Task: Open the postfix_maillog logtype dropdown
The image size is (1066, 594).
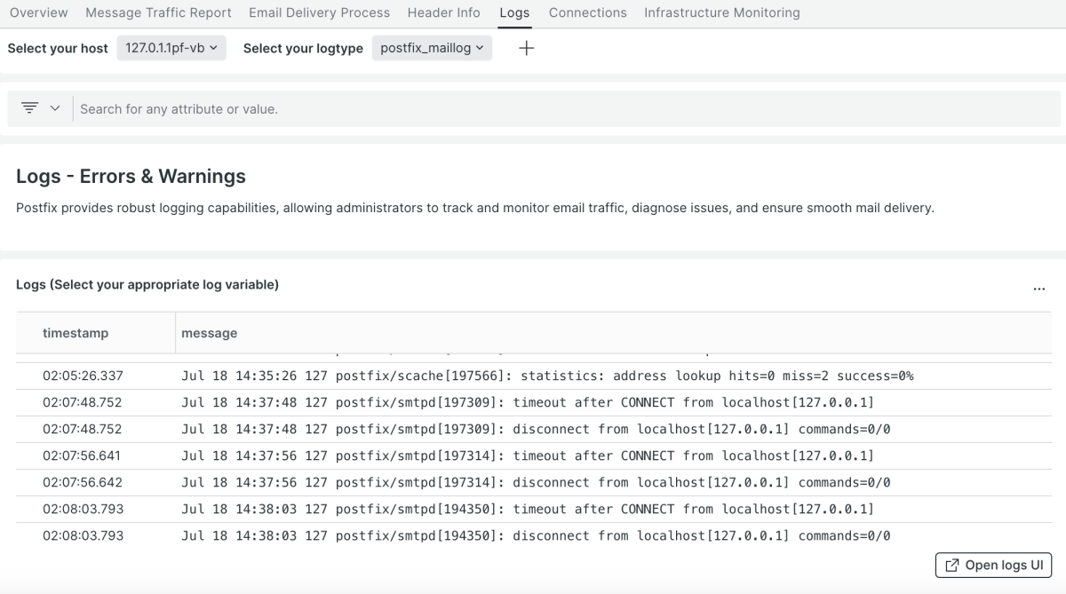Action: click(x=432, y=49)
